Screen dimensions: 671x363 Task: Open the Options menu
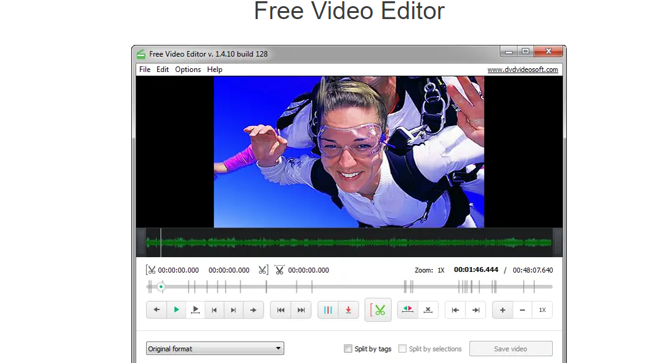pos(188,70)
